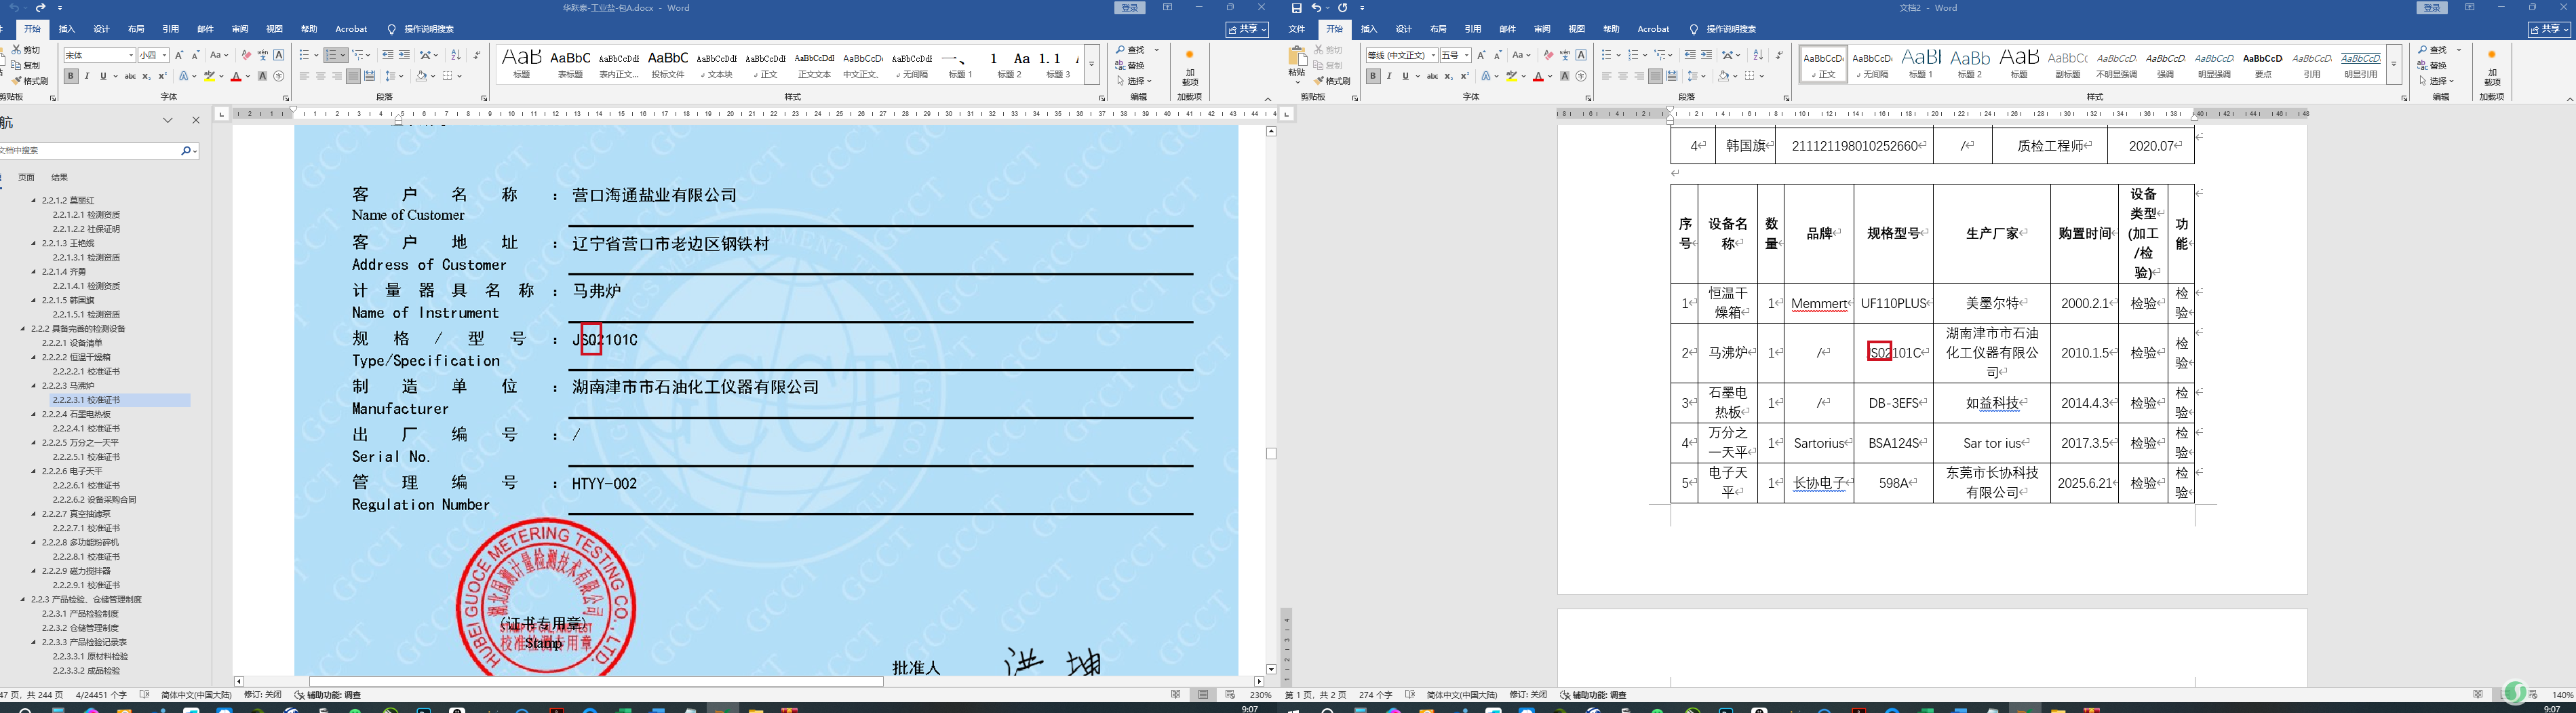Click the character shading icon in left window
The width and height of the screenshot is (2576, 713).
tap(263, 76)
